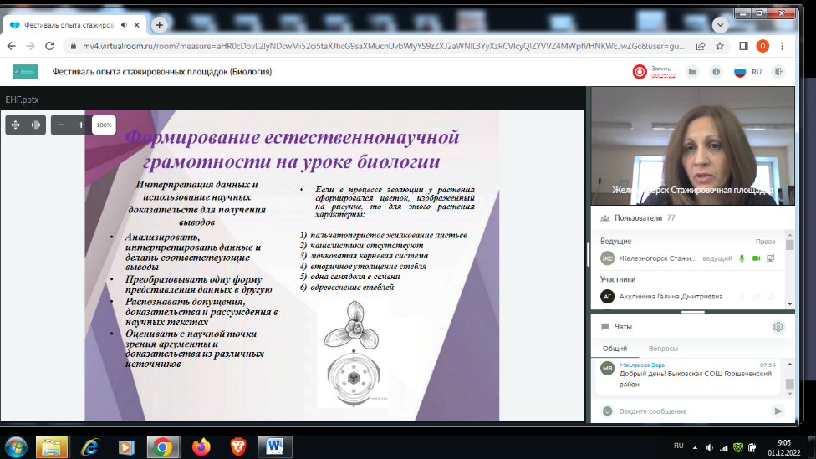This screenshot has height=459, width=816.
Task: Click the share page icon in address bar
Action: click(x=701, y=46)
